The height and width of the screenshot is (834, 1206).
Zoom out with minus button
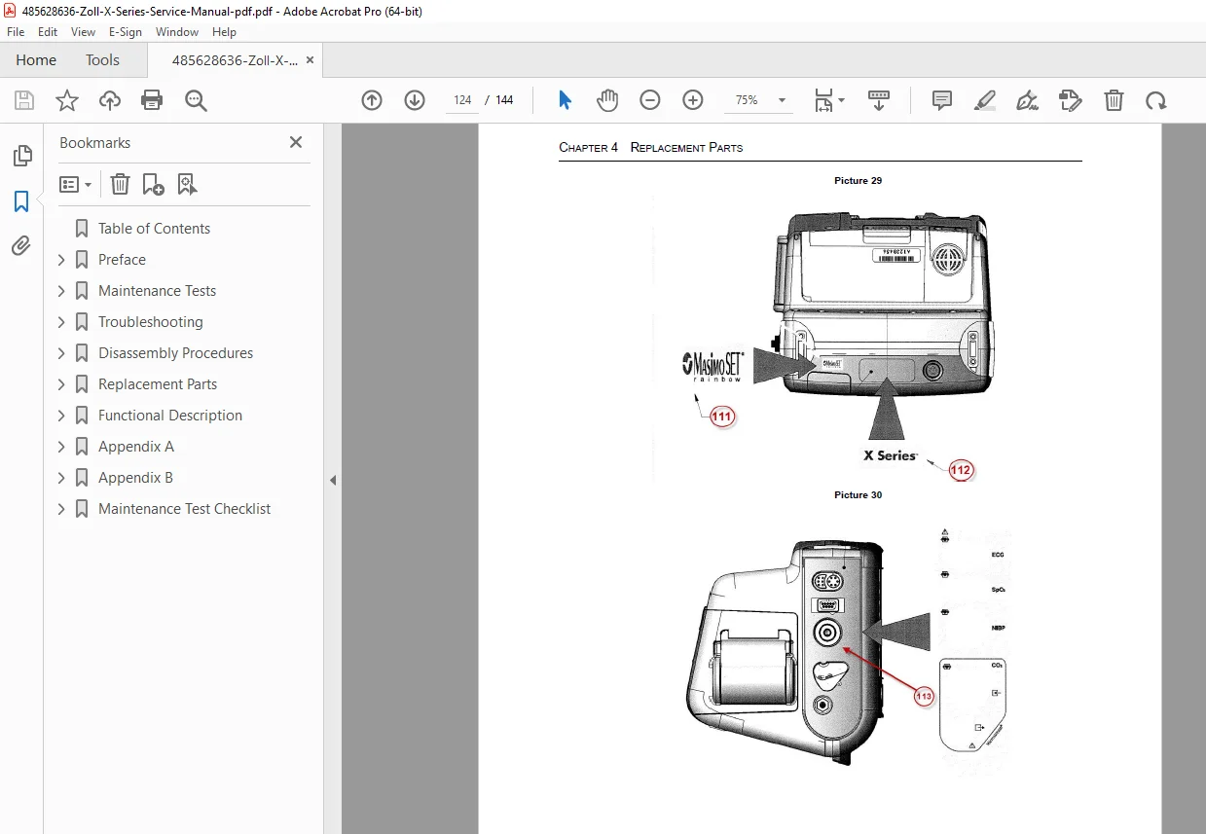(650, 100)
